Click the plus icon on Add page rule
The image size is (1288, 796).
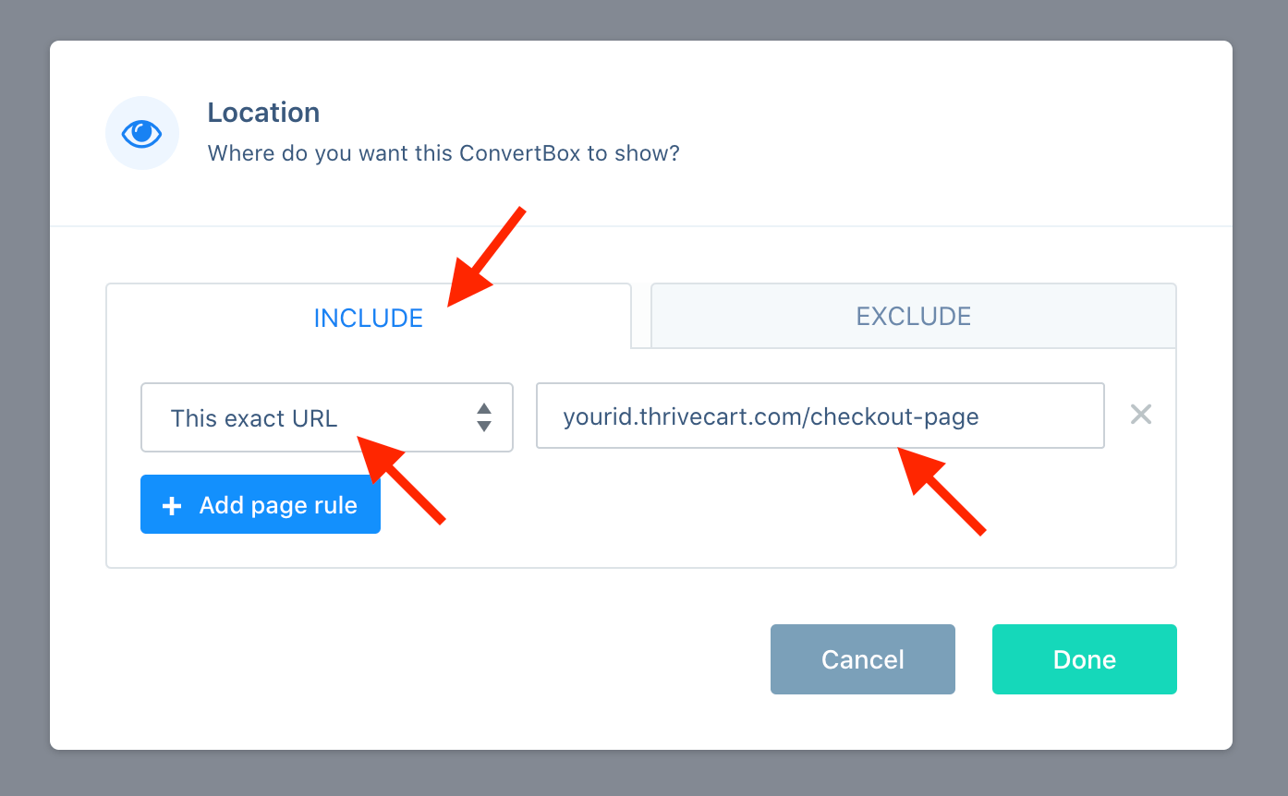coord(172,505)
